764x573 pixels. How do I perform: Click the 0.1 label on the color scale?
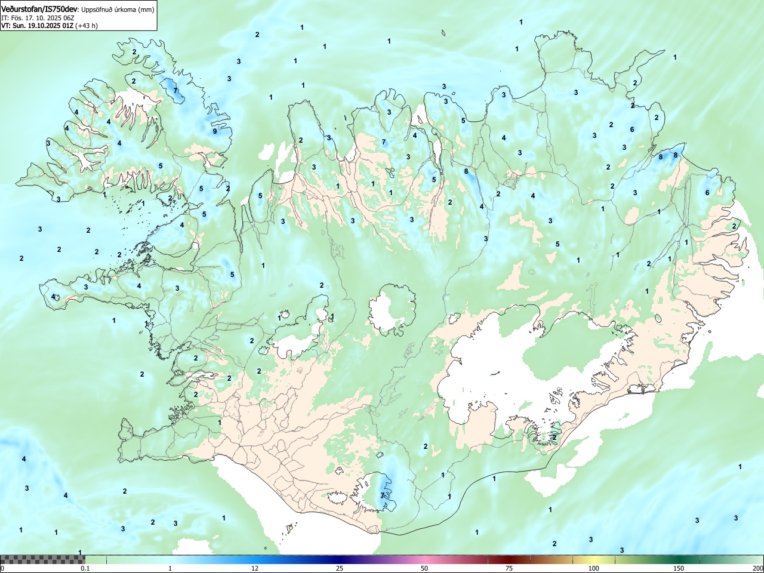[x=85, y=568]
